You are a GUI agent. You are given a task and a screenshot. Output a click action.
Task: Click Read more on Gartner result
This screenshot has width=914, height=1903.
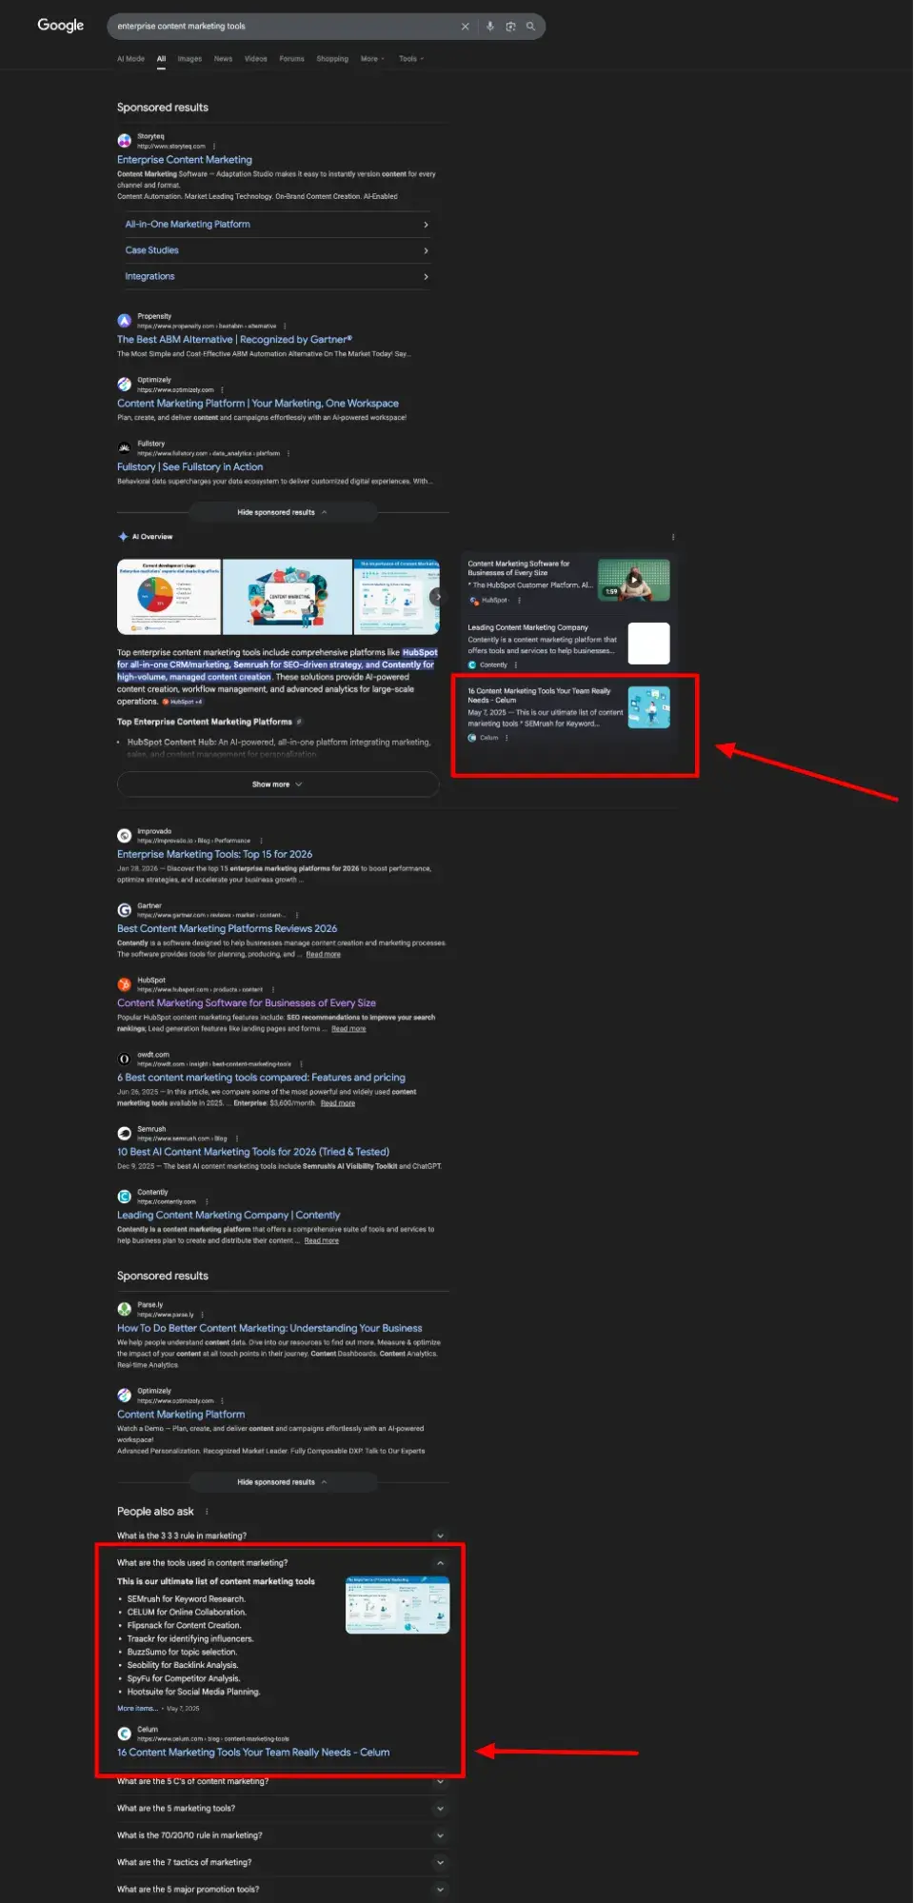(323, 954)
